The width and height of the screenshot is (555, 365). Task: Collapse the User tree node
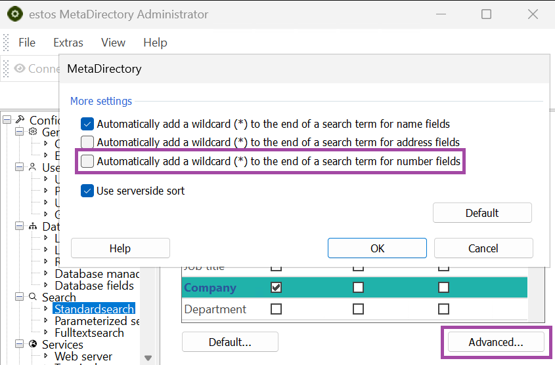pyautogui.click(x=20, y=167)
